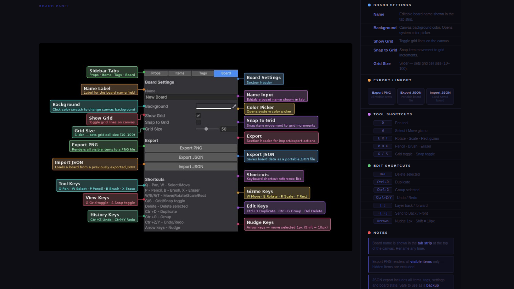Viewport: 514px width, 289px height.
Task: Click the Ctrl+Z/Y badge for Undo / Redo
Action: pos(383,197)
